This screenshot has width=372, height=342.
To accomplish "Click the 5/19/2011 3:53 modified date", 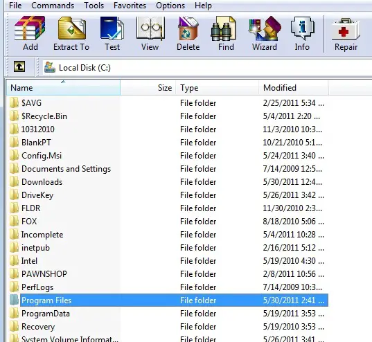I will click(x=293, y=314).
